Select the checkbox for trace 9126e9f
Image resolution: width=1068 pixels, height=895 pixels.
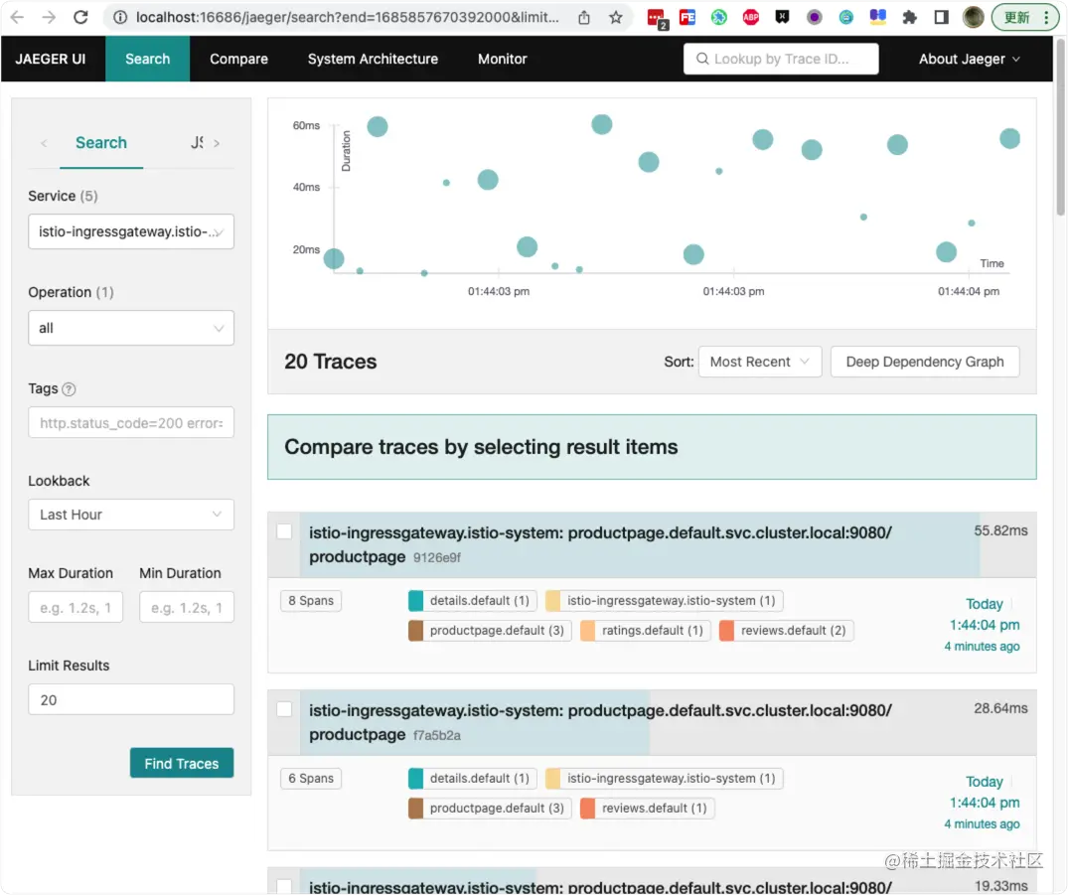click(284, 531)
